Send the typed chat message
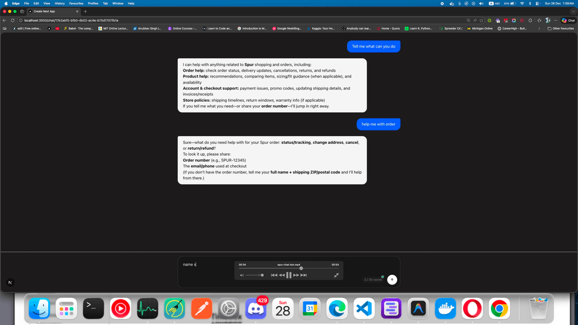The height and width of the screenshot is (325, 578). pyautogui.click(x=392, y=280)
